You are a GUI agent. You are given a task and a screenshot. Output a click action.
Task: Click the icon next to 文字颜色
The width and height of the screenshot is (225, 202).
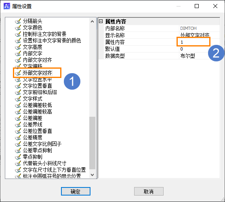18,27
